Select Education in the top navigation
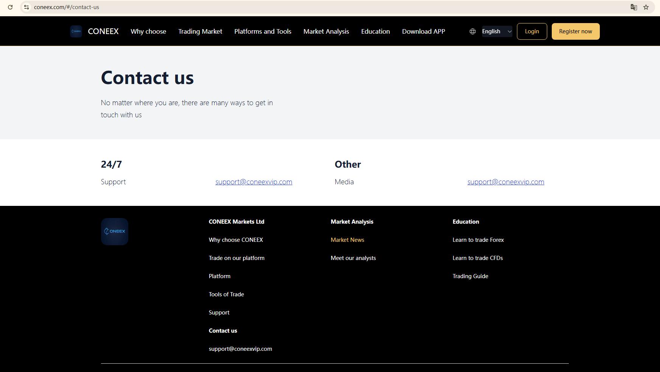 375,31
